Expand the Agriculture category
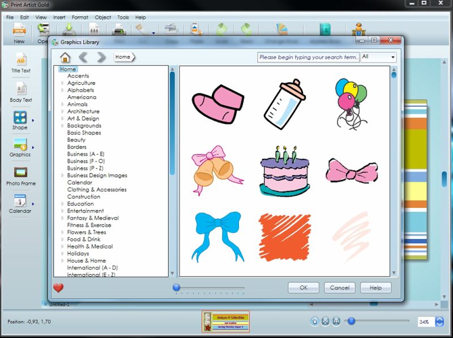The height and width of the screenshot is (338, 453). click(x=62, y=83)
